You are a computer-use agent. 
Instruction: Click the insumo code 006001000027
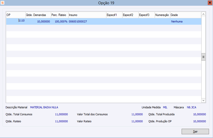tap(78, 22)
